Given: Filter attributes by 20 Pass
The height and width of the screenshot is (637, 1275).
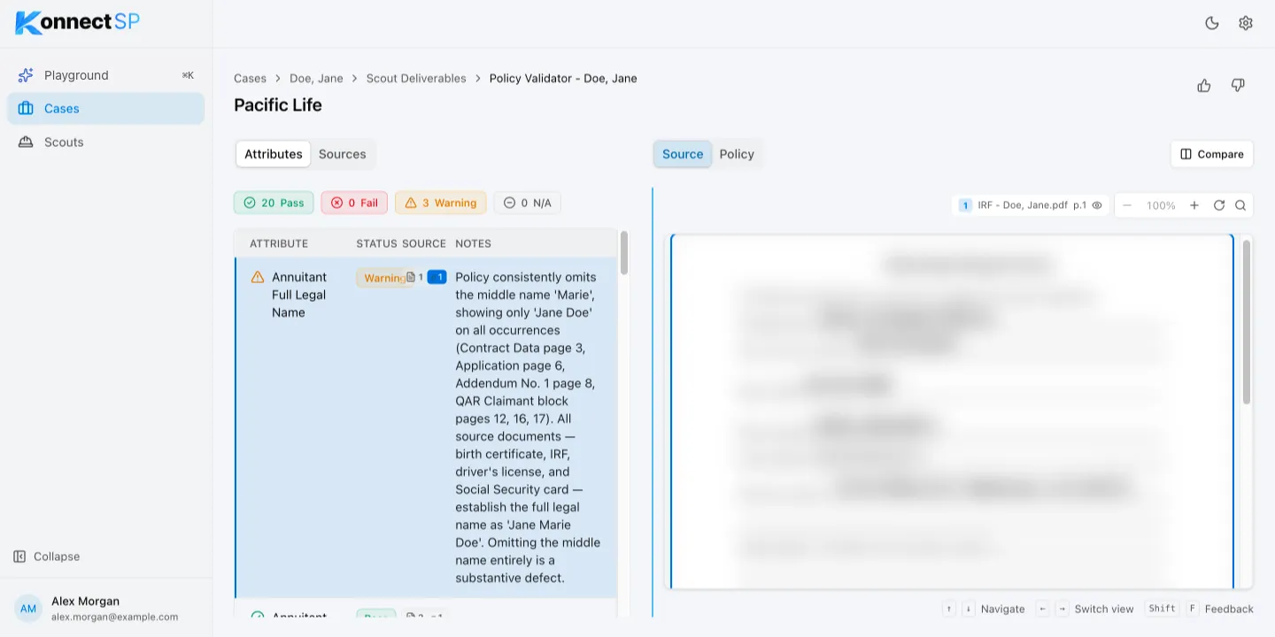Looking at the screenshot, I should pyautogui.click(x=274, y=203).
